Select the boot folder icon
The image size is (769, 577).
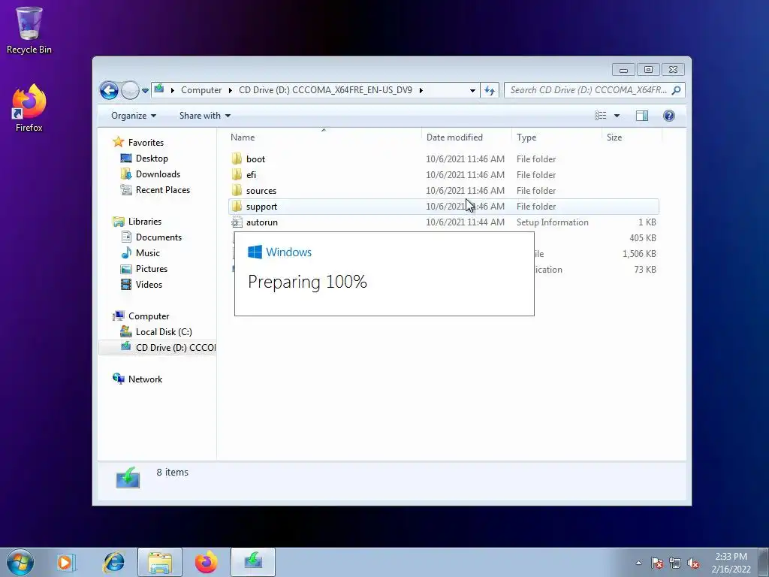[x=237, y=159]
